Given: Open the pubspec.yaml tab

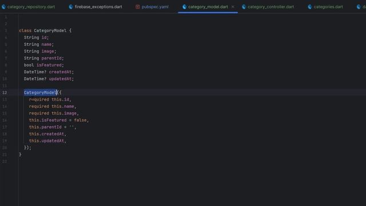Looking at the screenshot, I should [x=152, y=7].
